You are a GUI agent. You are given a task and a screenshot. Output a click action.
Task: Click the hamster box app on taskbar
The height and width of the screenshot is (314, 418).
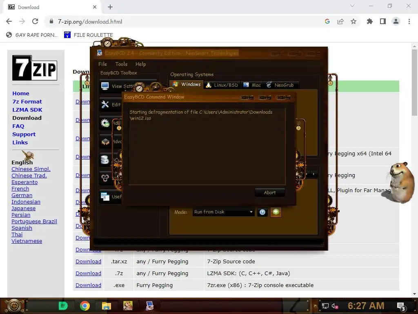point(128,306)
